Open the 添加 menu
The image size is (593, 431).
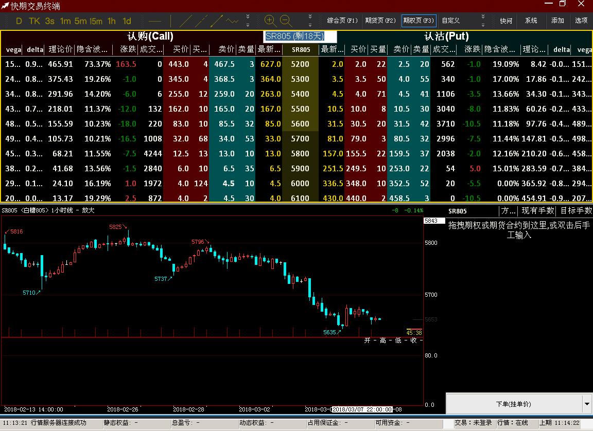click(x=557, y=21)
